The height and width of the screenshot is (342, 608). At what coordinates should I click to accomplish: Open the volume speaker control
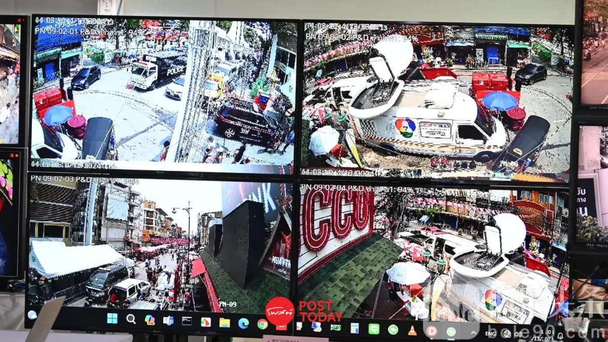click(518, 335)
